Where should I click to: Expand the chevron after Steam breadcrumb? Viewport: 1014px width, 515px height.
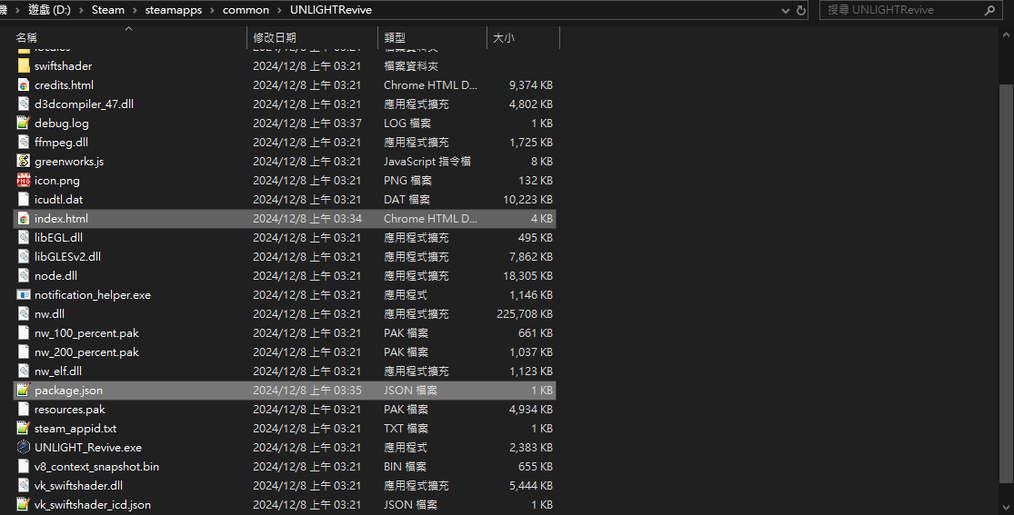click(136, 10)
